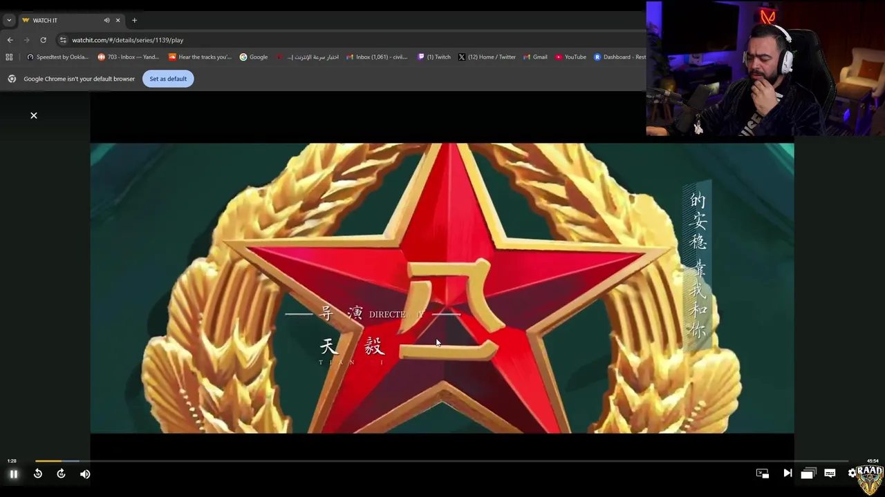The height and width of the screenshot is (497, 885).
Task: View site information icon in address bar
Action: [x=63, y=40]
